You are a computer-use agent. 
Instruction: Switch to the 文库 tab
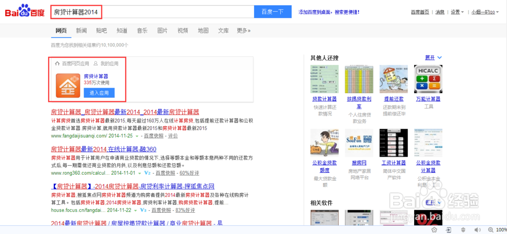pos(224,31)
